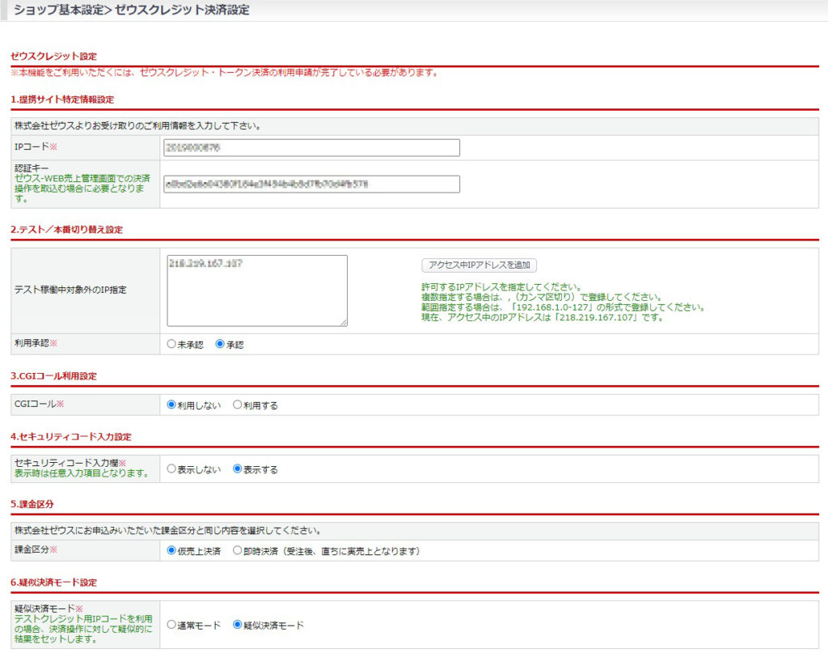Select 即時決済 billing type

click(x=238, y=550)
